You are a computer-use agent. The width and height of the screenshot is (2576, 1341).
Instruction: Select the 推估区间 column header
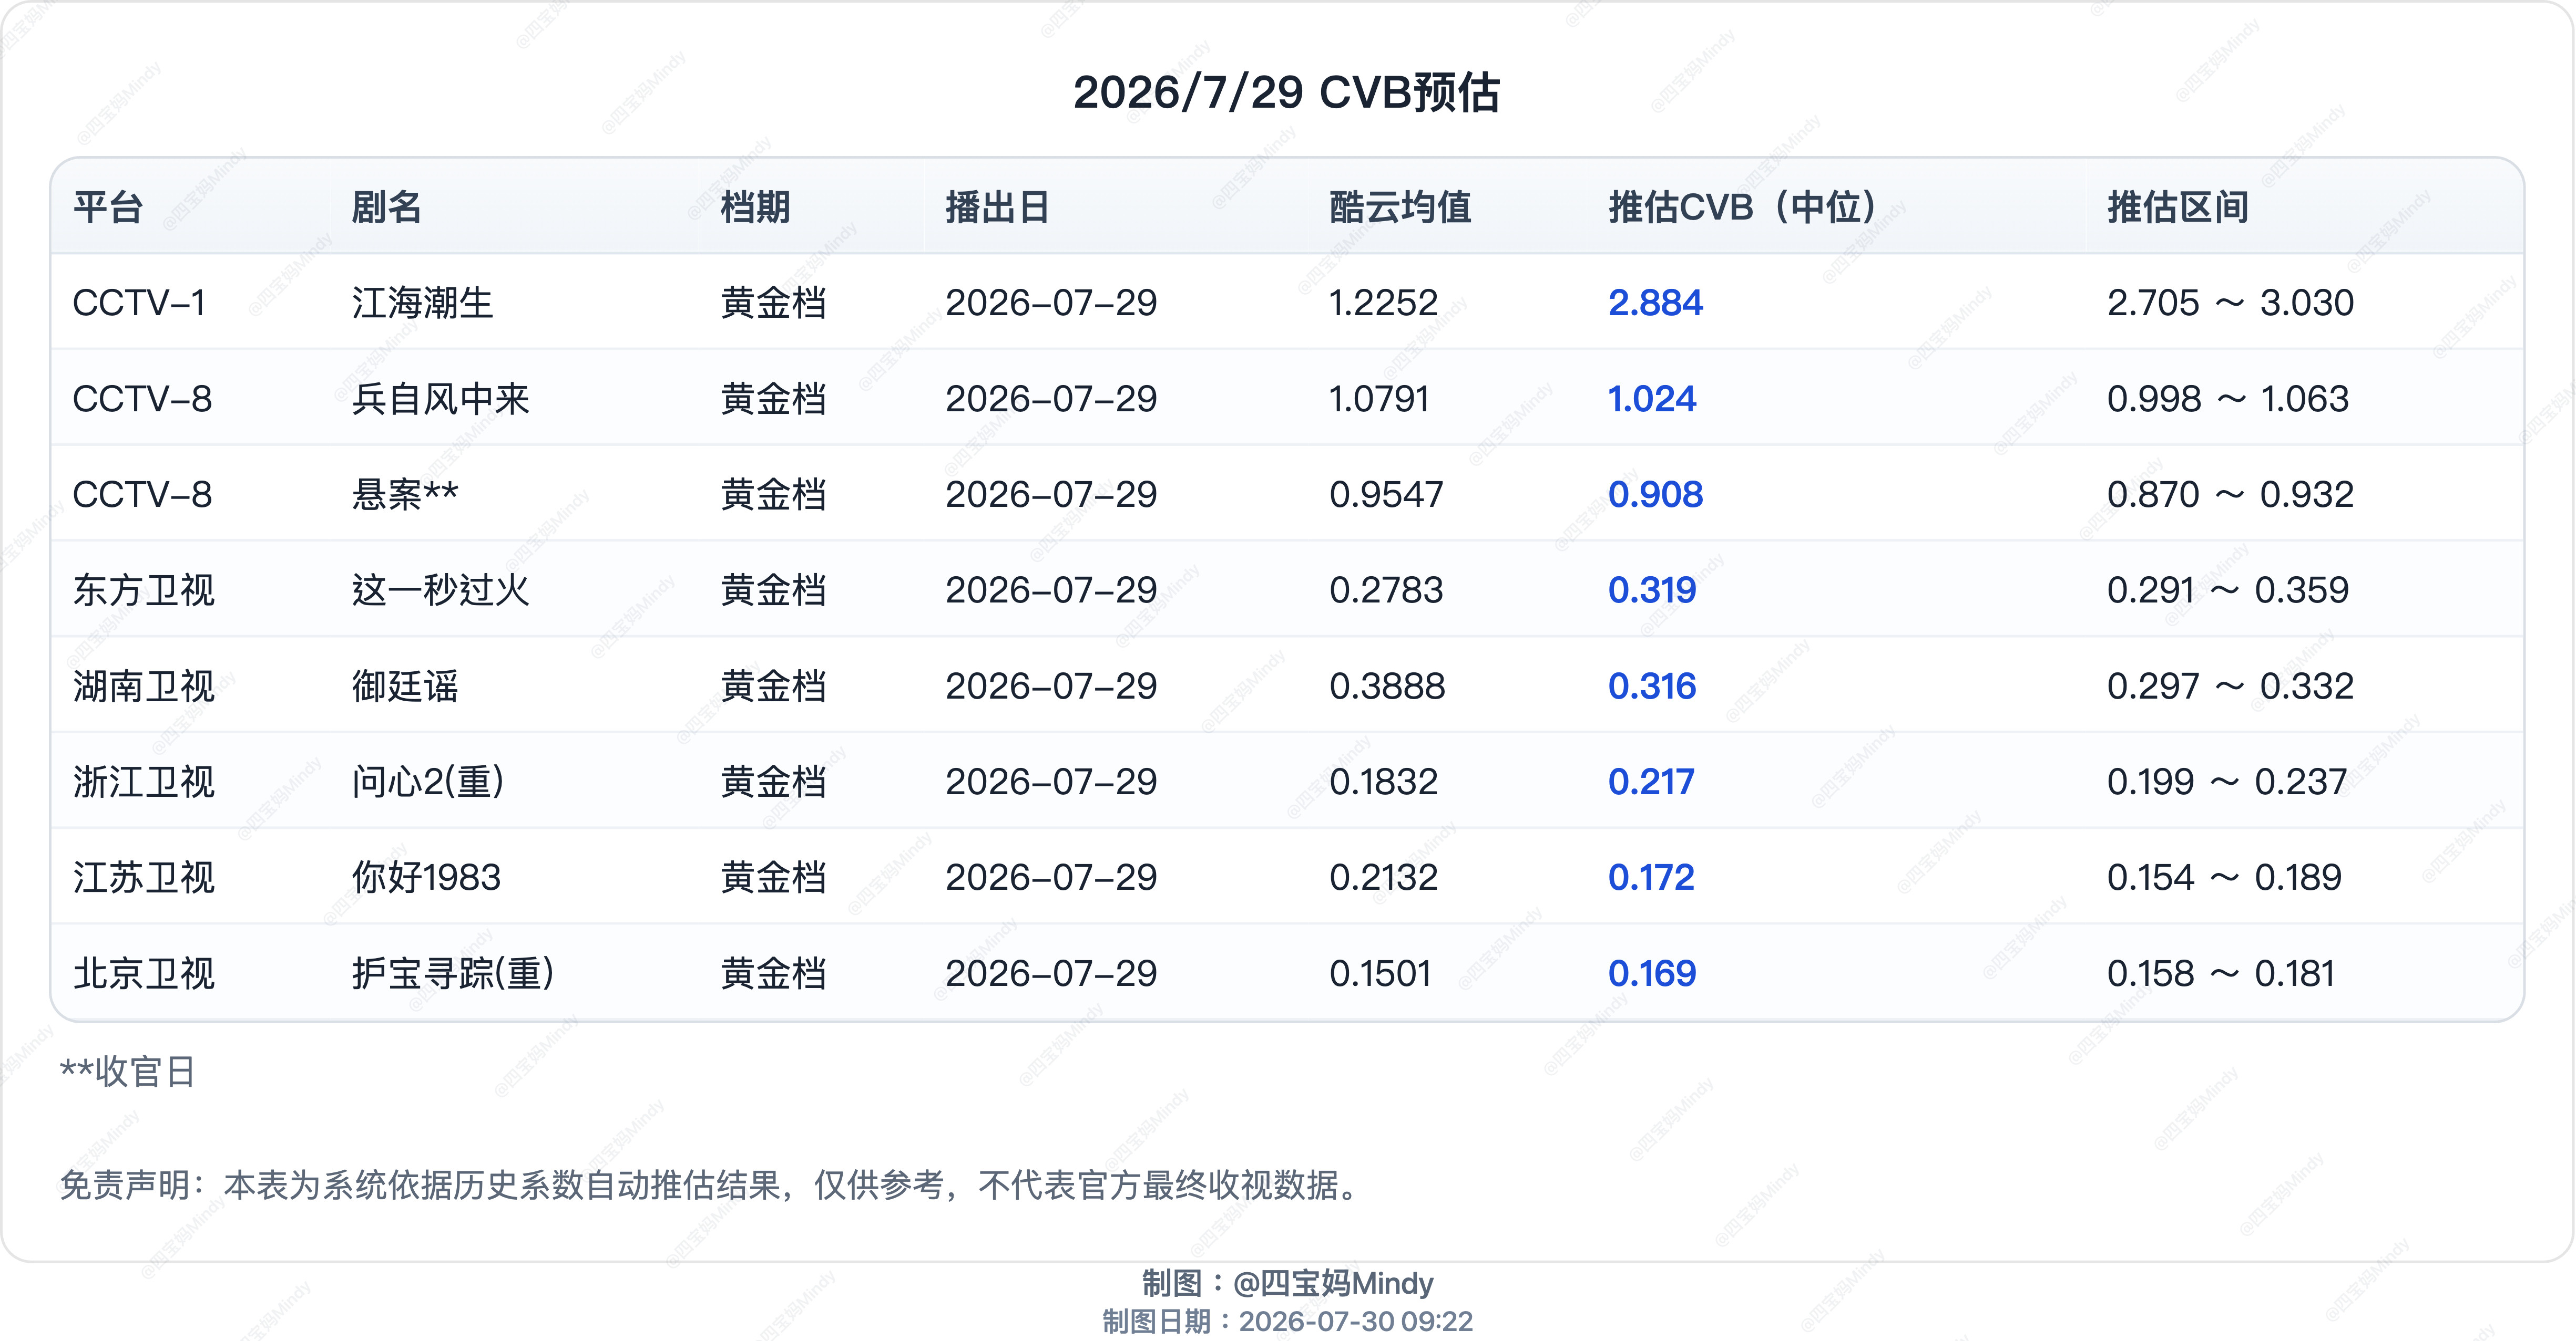(x=2178, y=207)
